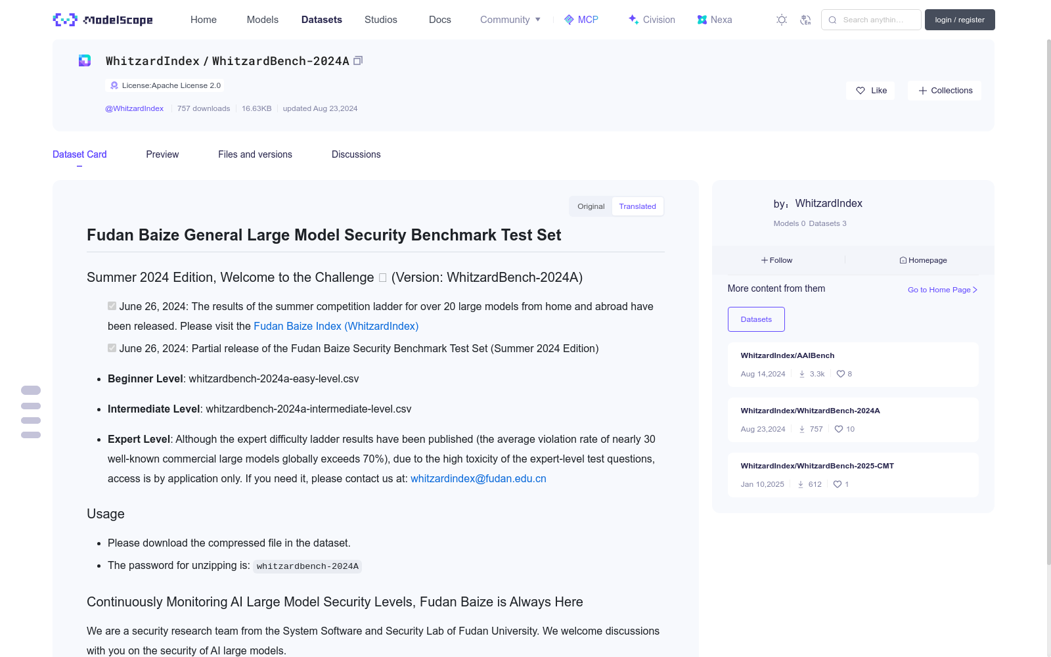Expand the Community dropdown menu
The width and height of the screenshot is (1051, 657).
tap(510, 20)
